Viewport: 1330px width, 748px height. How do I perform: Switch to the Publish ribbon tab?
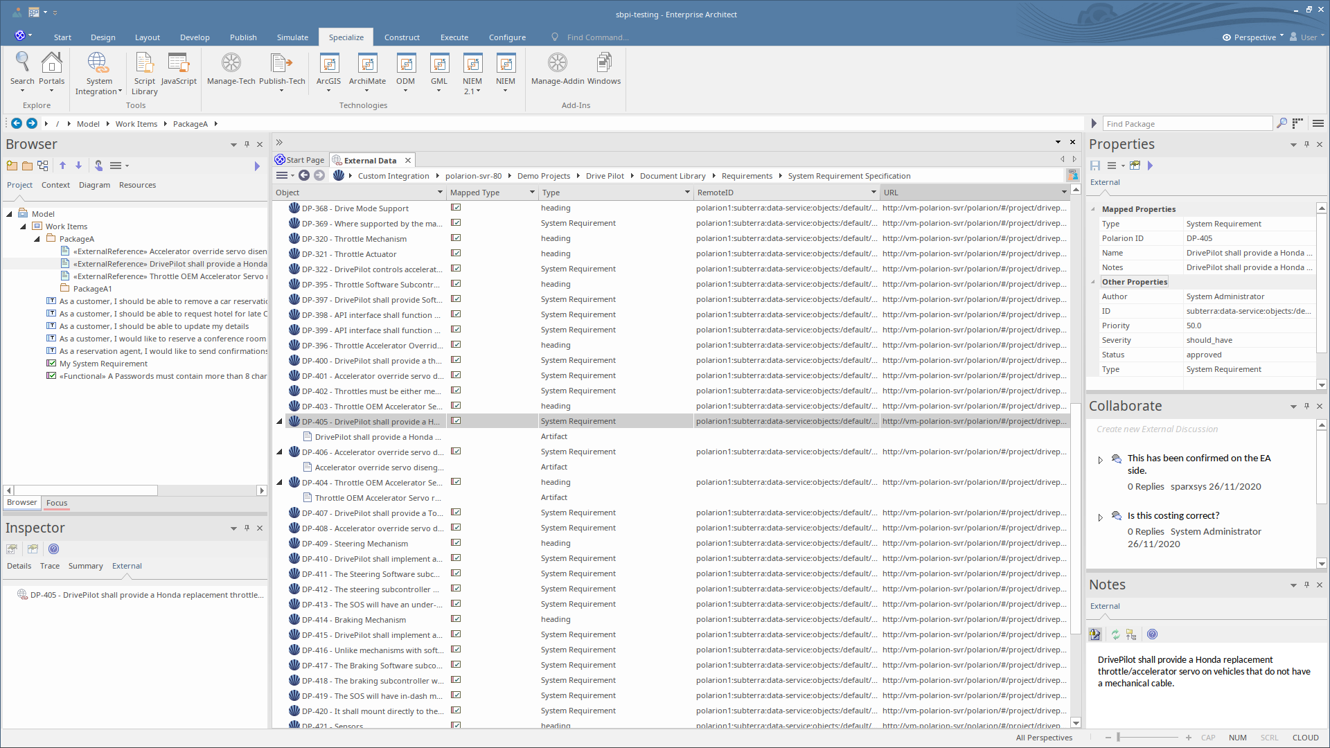(243, 37)
